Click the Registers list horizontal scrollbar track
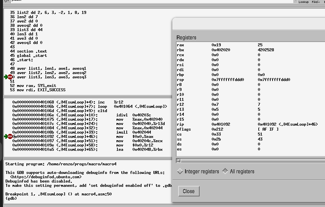 [253, 160]
